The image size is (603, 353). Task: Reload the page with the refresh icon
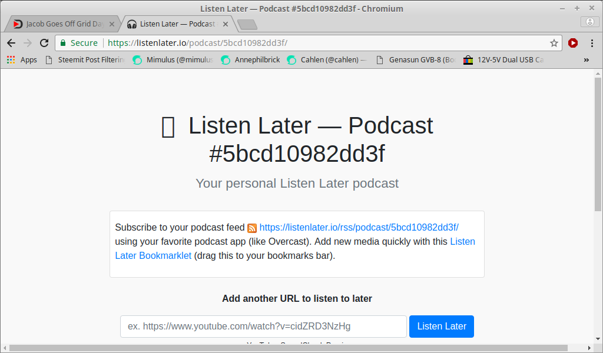click(44, 43)
